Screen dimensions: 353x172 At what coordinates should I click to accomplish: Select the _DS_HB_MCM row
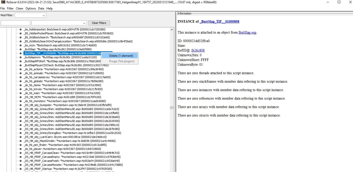tap(62, 97)
